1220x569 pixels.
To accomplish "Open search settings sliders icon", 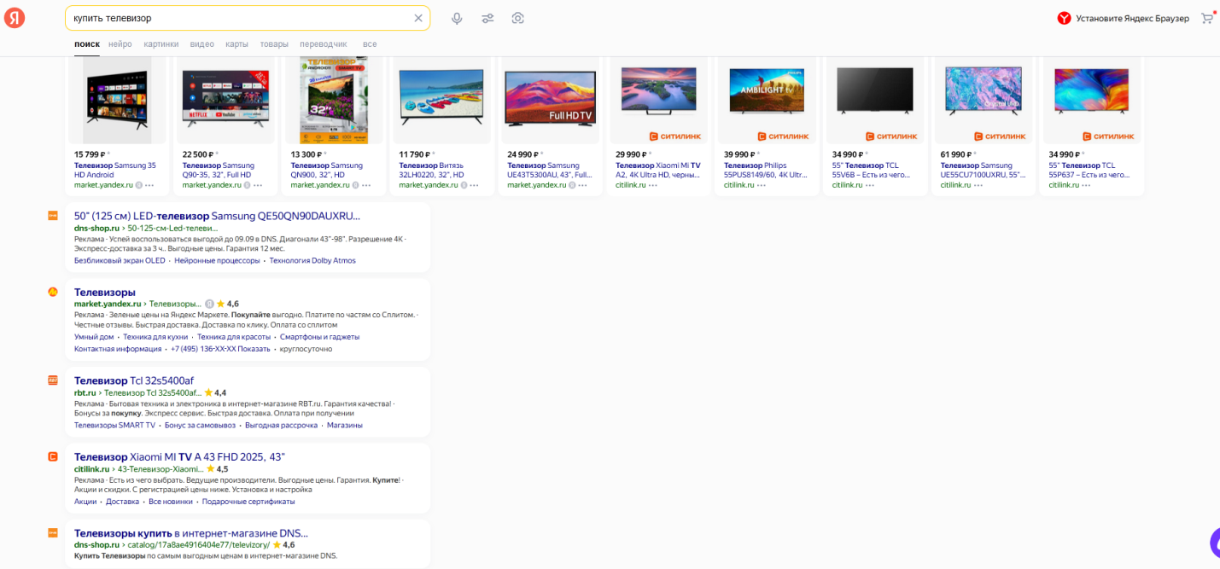I will [x=487, y=18].
